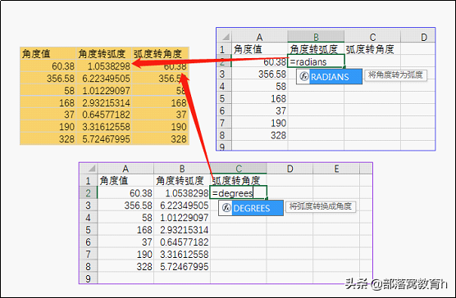Select column D header in top-right sheet
The image size is (456, 298).
pos(418,37)
